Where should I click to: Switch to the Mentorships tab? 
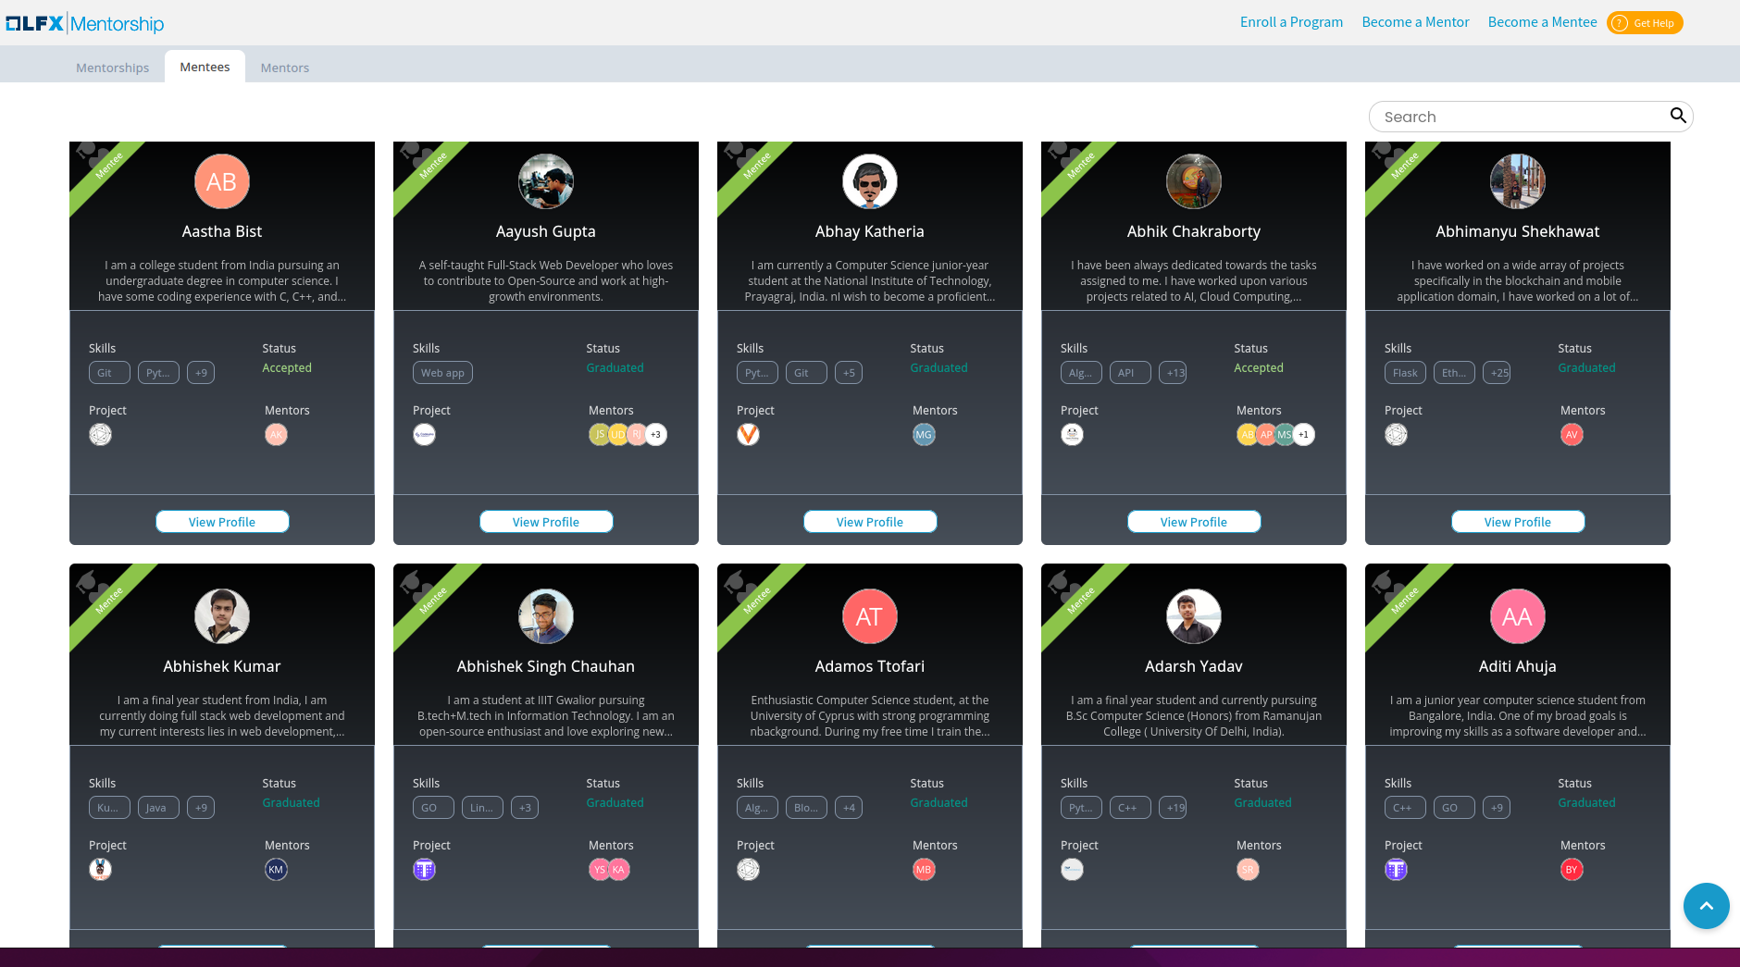point(112,68)
